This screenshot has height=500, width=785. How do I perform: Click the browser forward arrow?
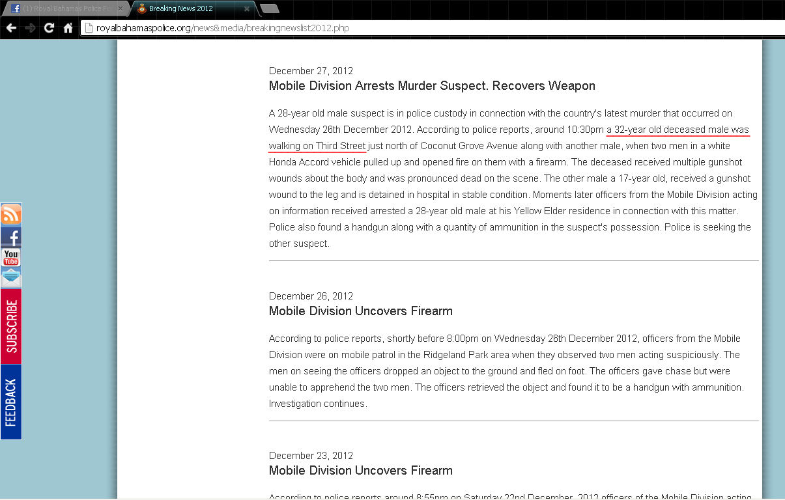(30, 28)
